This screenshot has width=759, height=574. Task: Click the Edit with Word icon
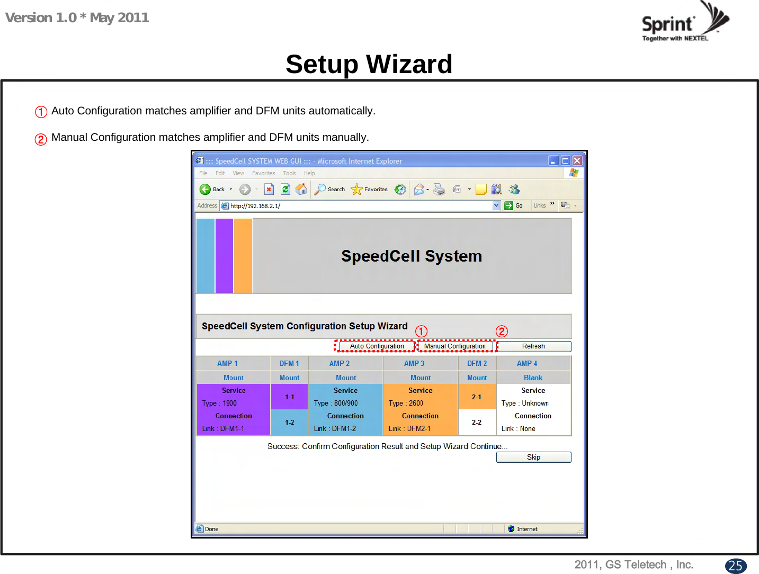[457, 190]
